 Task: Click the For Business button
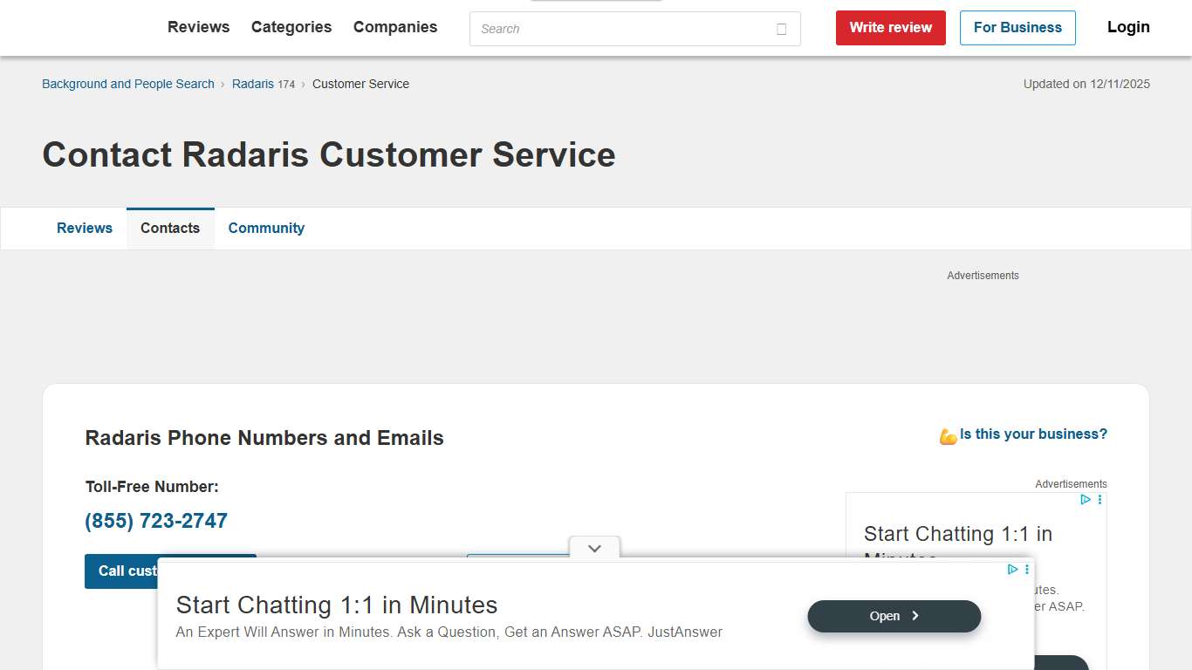click(1017, 27)
